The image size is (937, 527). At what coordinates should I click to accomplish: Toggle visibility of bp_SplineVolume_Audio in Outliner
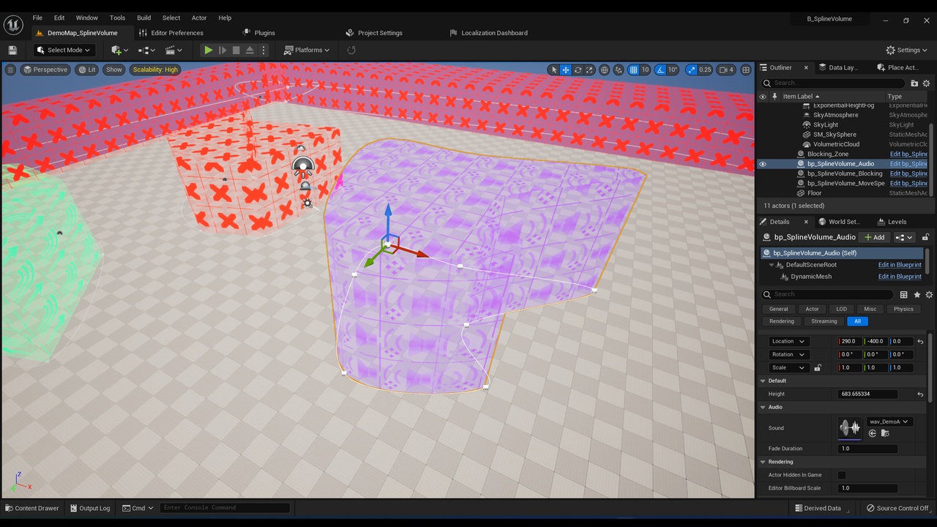click(763, 164)
